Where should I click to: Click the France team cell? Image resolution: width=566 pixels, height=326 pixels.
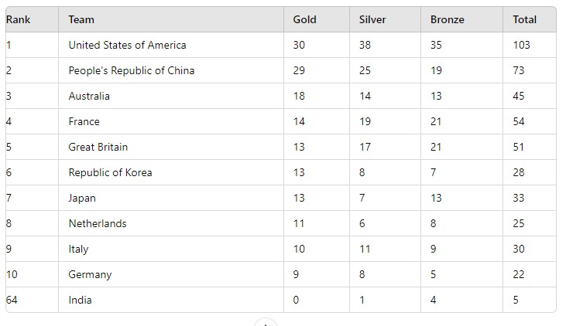(84, 121)
